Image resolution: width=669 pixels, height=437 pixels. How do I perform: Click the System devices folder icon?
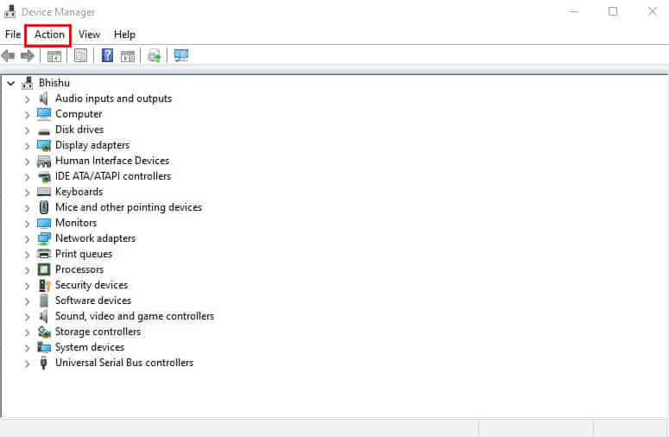coord(44,347)
